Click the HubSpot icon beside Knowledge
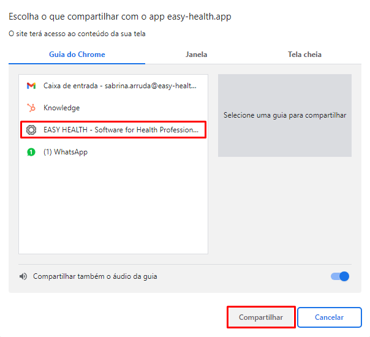 pyautogui.click(x=31, y=108)
